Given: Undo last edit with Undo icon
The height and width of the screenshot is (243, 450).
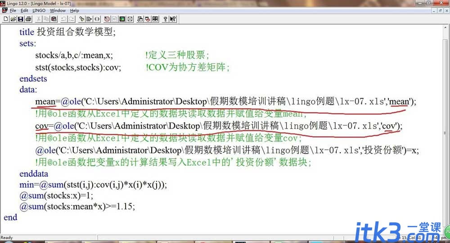Looking at the screenshot, I should [64, 19].
